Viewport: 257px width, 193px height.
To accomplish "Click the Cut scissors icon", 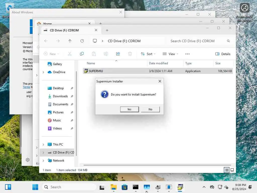I will click(x=70, y=54).
